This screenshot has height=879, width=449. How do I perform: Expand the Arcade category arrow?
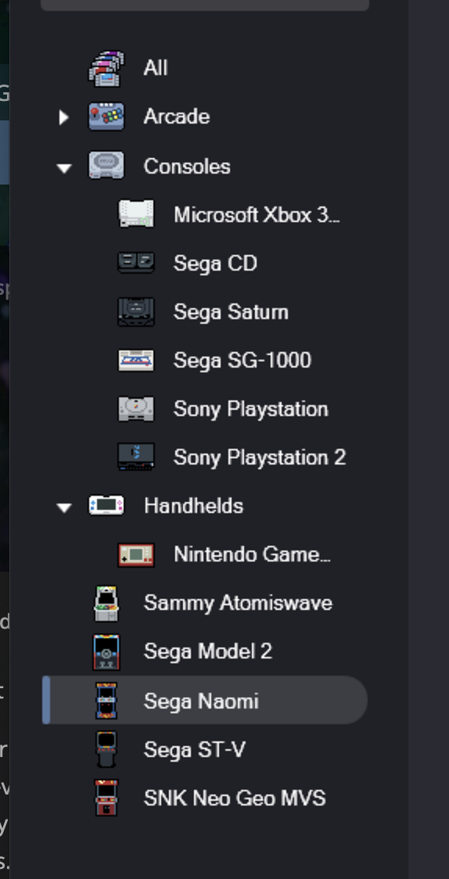pyautogui.click(x=64, y=117)
